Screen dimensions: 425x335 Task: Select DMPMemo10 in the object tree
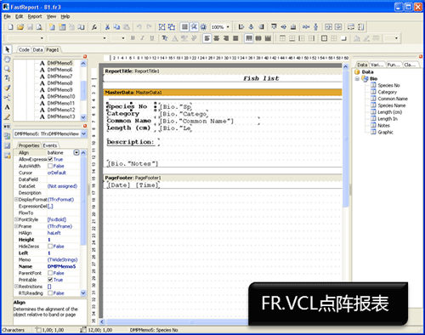pos(61,96)
